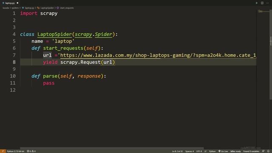Select the Python language mode
The image size is (272, 153).
pos(212,151)
